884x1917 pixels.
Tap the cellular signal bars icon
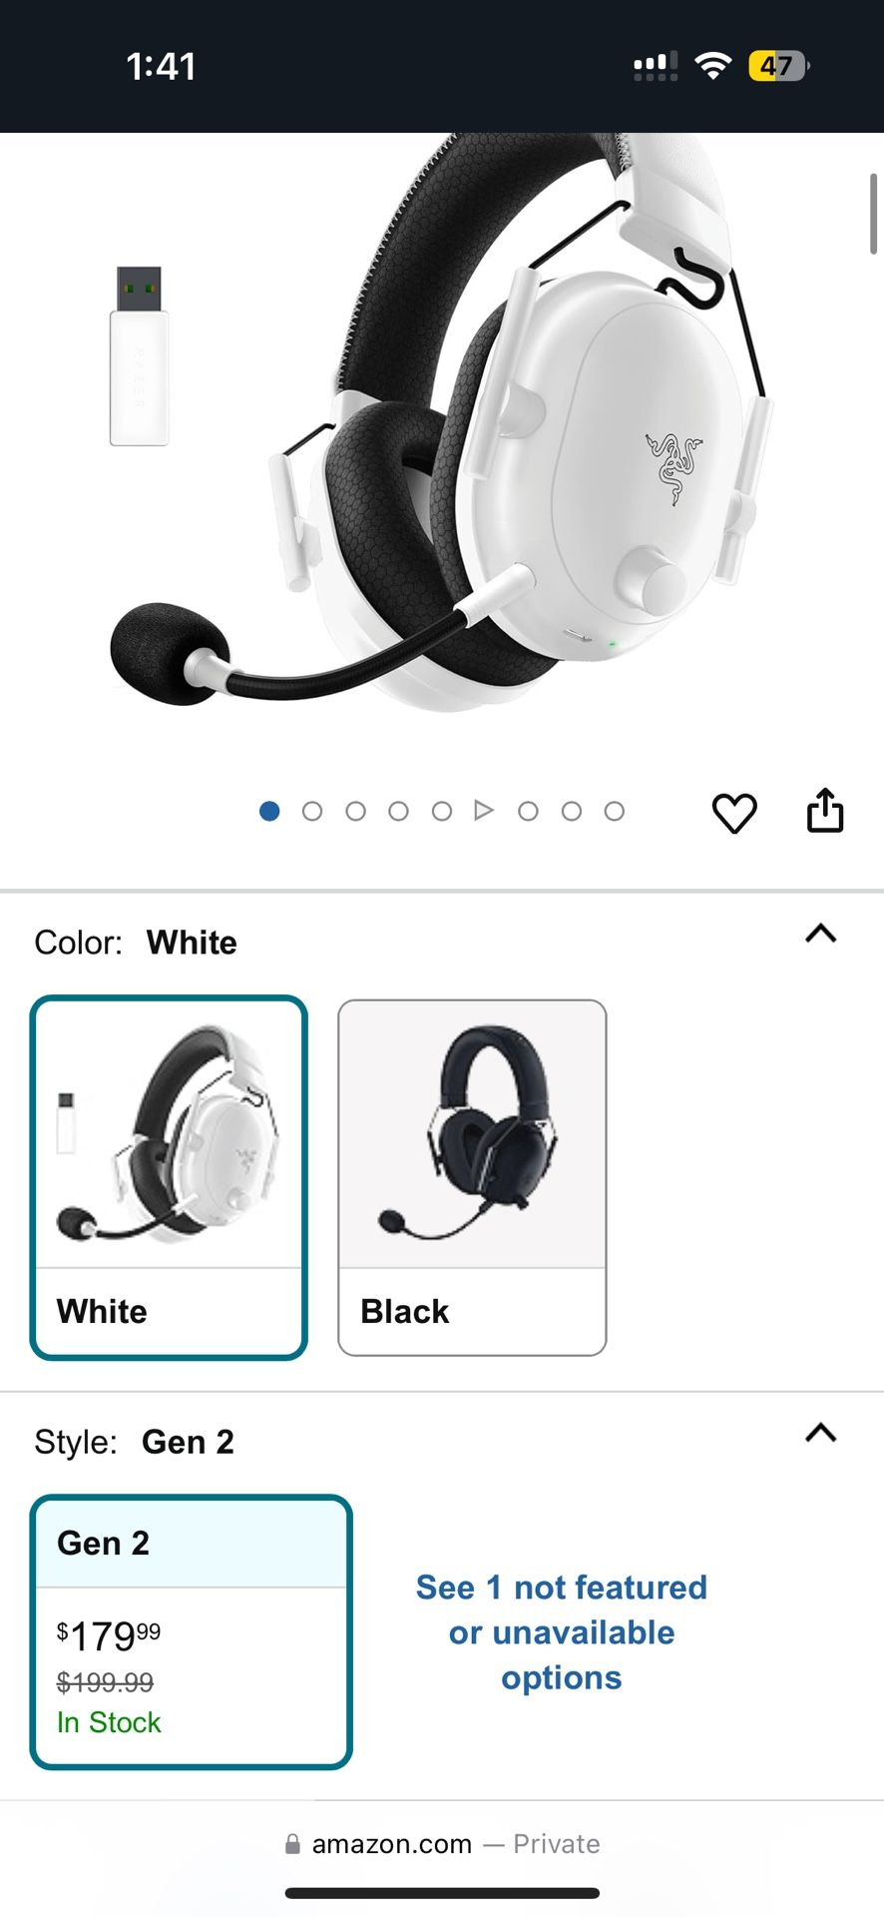(656, 66)
